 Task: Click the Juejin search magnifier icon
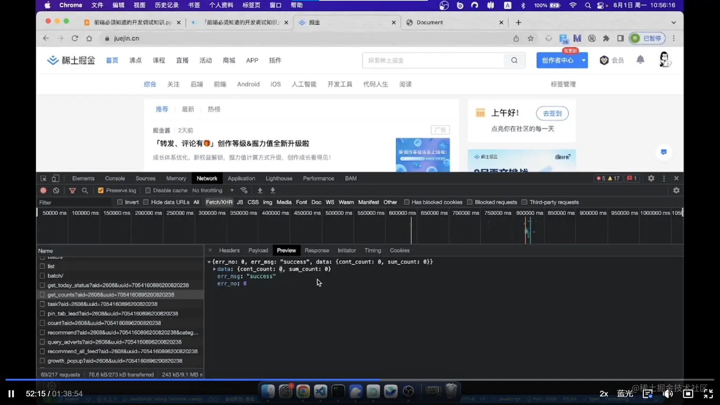514,60
